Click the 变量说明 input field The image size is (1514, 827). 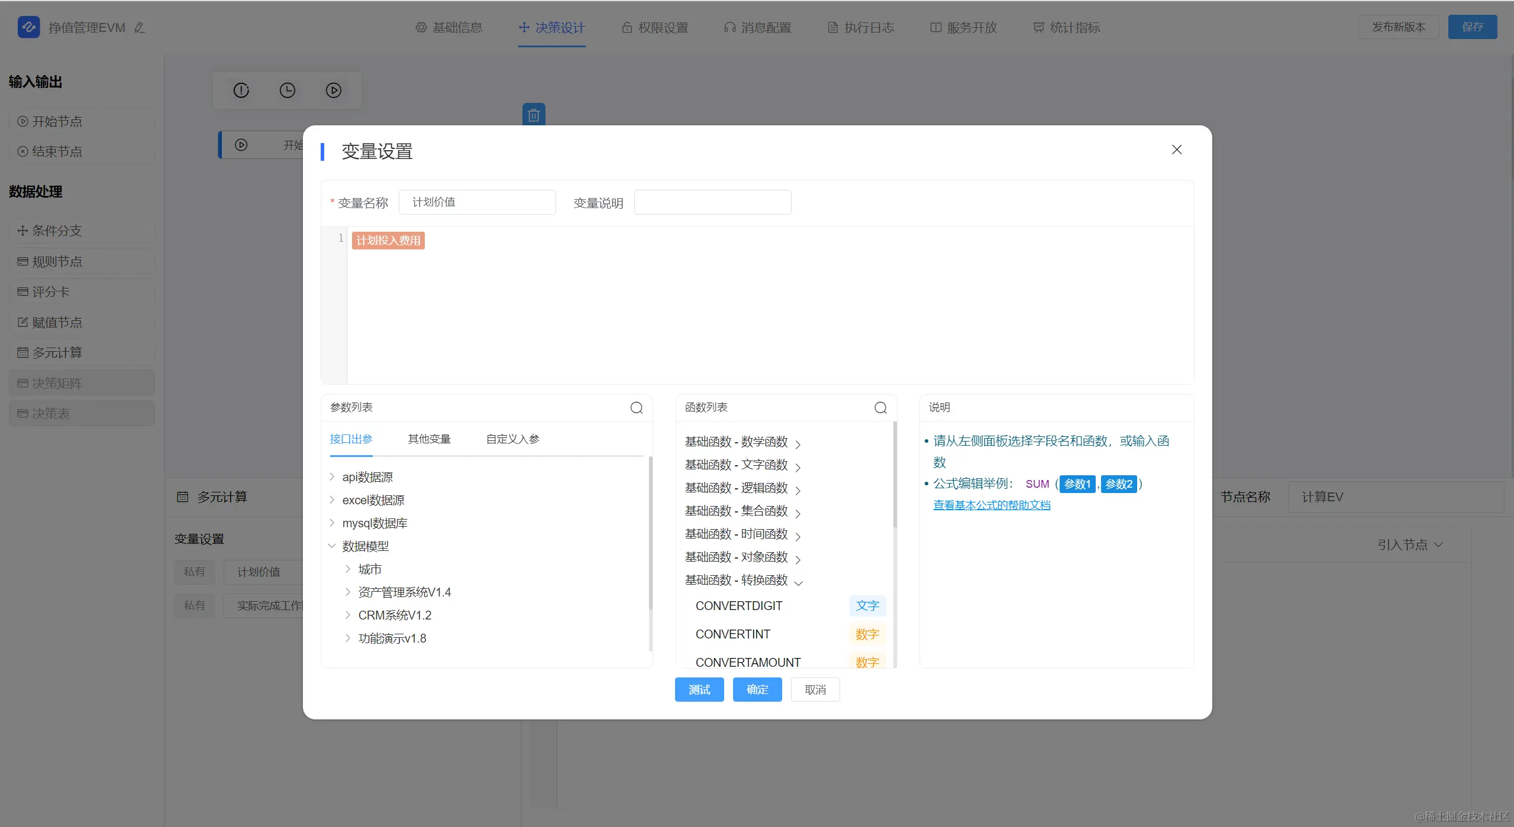point(712,202)
